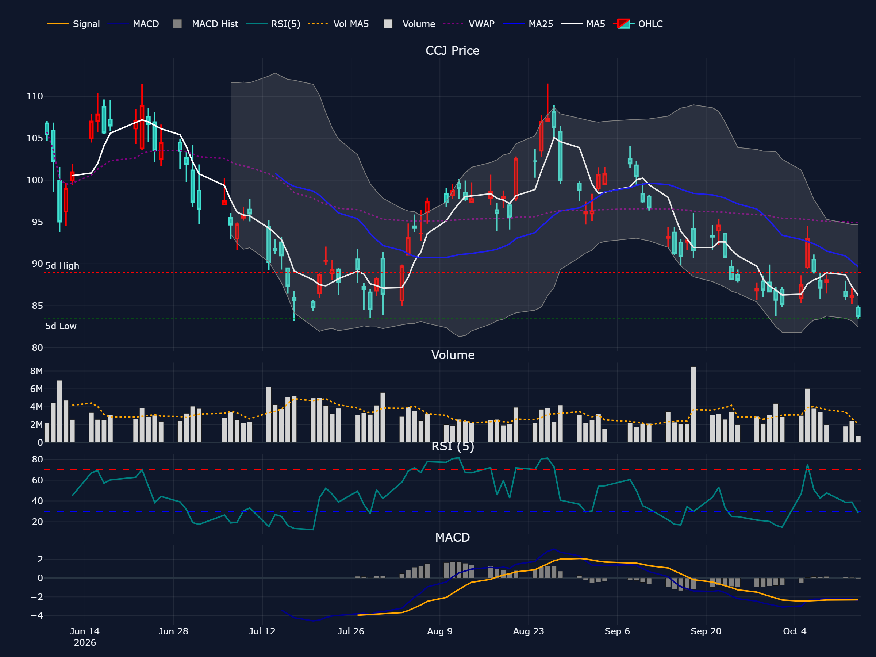Viewport: 876px width, 657px height.
Task: Click the last candlestick on the price chart
Action: (x=858, y=312)
